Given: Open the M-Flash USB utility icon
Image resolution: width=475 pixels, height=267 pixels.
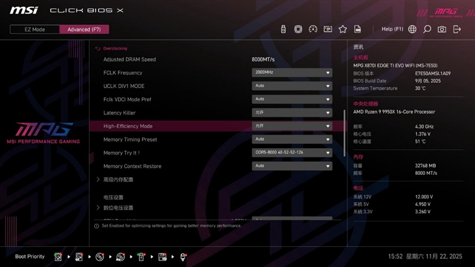Looking at the screenshot, I should pos(283,29).
